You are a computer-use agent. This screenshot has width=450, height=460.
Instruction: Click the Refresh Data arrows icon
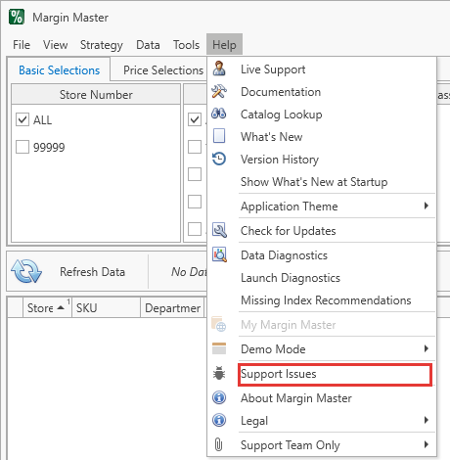[x=26, y=271]
